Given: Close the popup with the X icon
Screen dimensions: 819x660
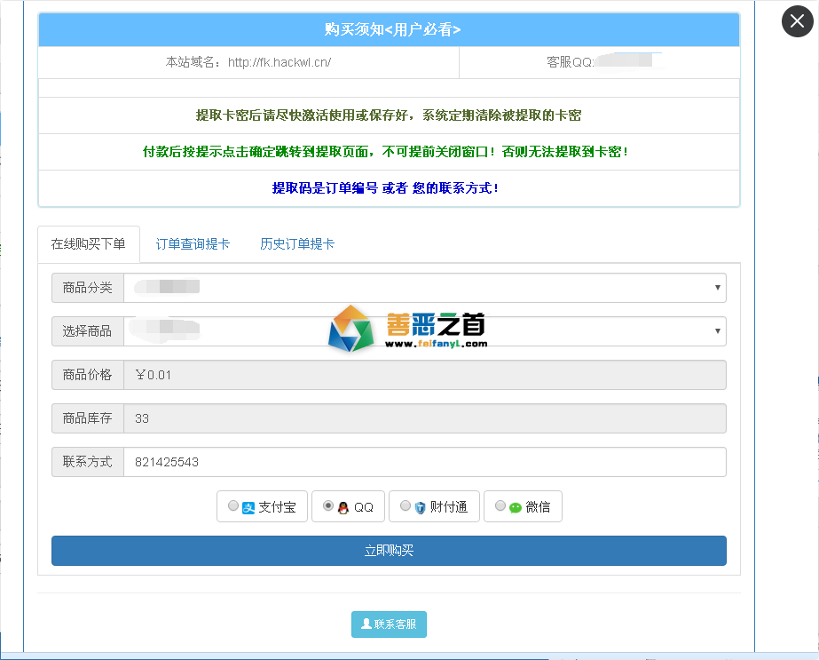Looking at the screenshot, I should point(797,21).
